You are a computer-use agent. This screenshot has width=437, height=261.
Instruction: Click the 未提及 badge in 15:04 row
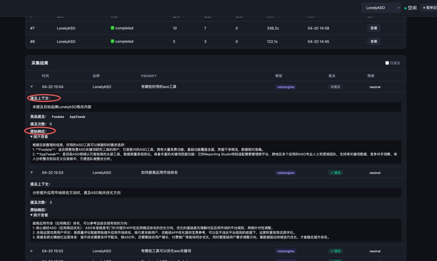(335, 87)
